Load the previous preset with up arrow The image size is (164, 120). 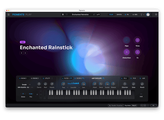[x=97, y=15]
